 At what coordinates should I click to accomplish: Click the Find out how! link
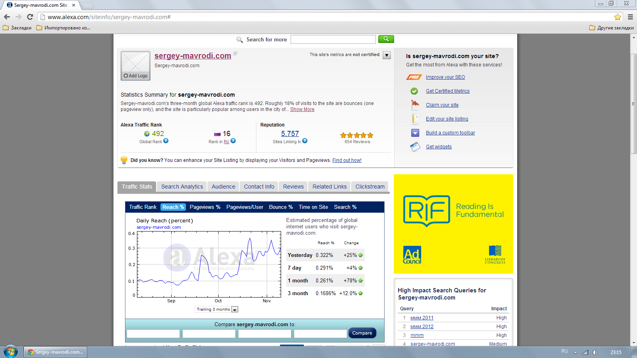[x=347, y=160]
